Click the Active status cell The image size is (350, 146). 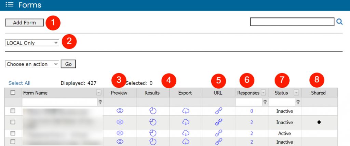(x=284, y=133)
